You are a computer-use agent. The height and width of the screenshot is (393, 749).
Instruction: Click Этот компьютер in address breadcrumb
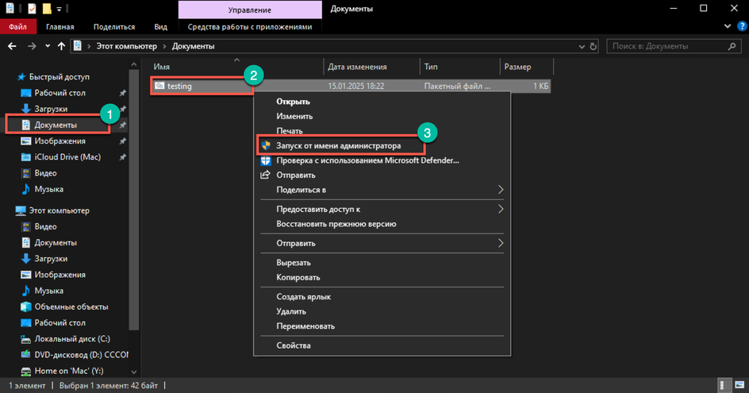127,46
